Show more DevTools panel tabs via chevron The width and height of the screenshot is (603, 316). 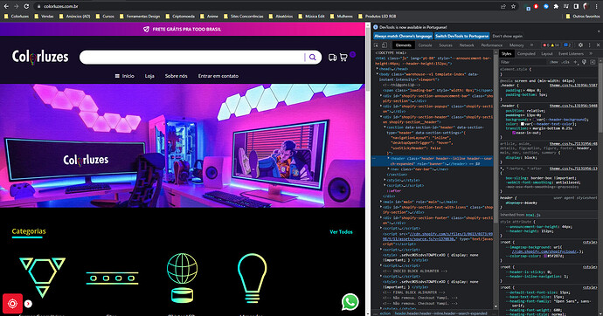(532, 45)
